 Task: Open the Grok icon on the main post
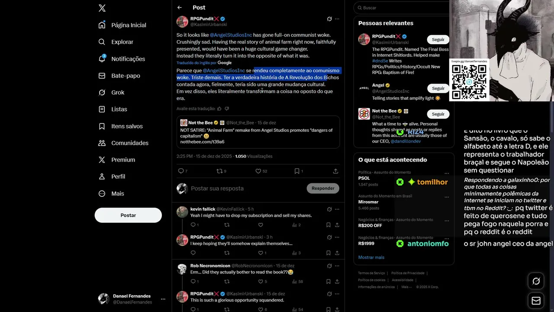pyautogui.click(x=329, y=19)
